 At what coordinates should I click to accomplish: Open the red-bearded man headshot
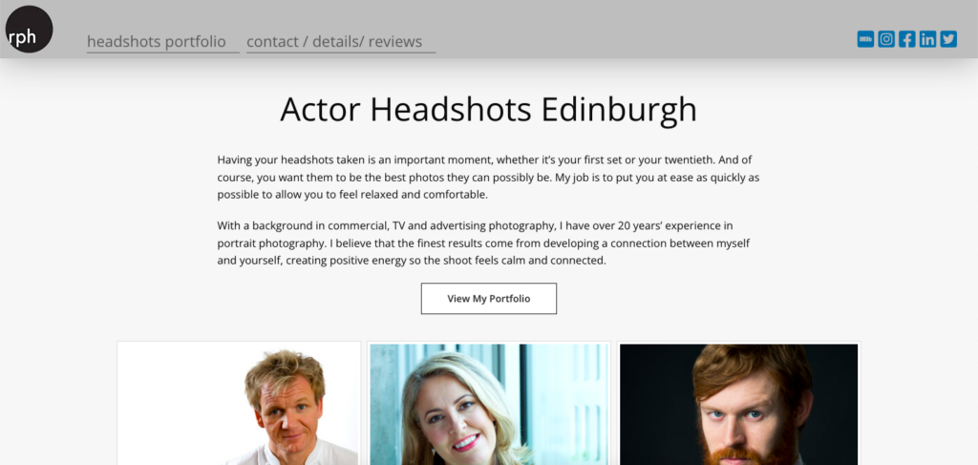coord(739,403)
